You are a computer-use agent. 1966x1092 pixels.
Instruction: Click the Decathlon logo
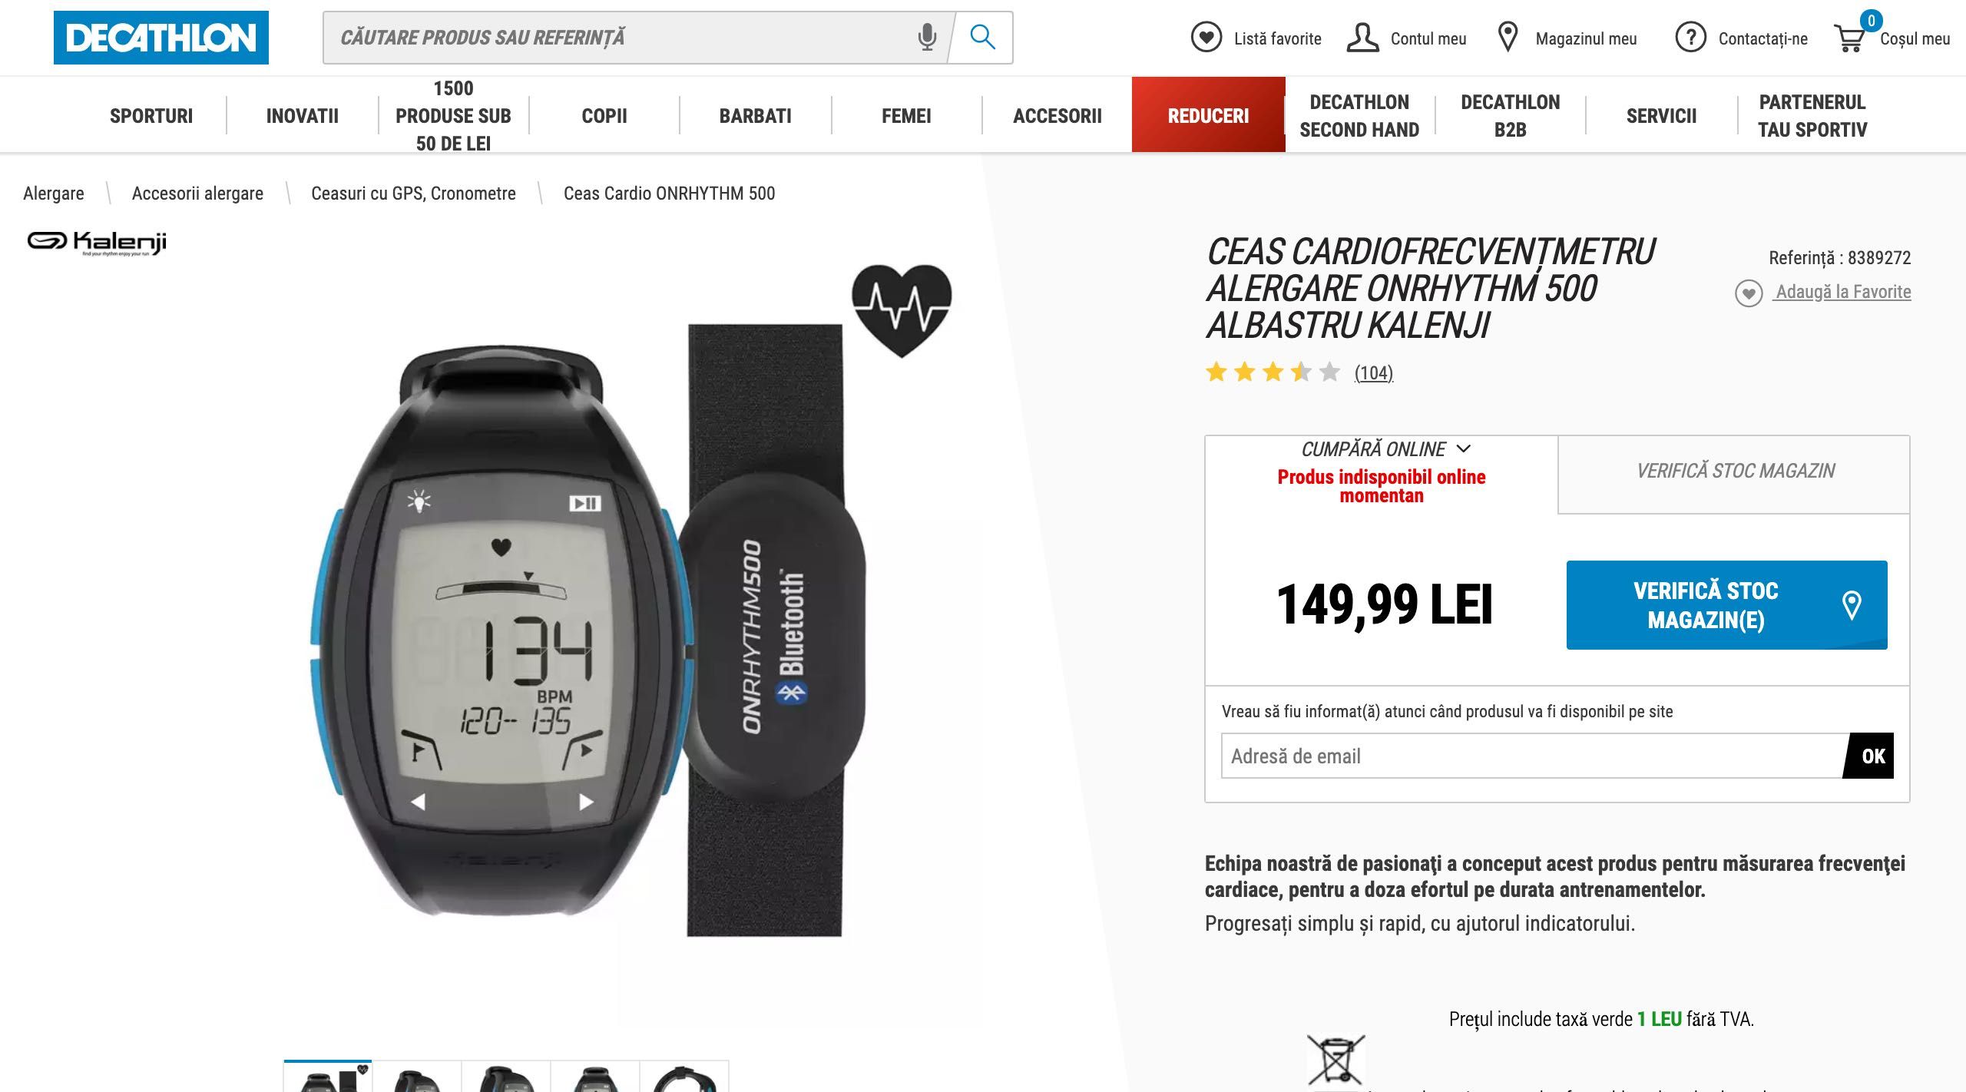point(161,38)
